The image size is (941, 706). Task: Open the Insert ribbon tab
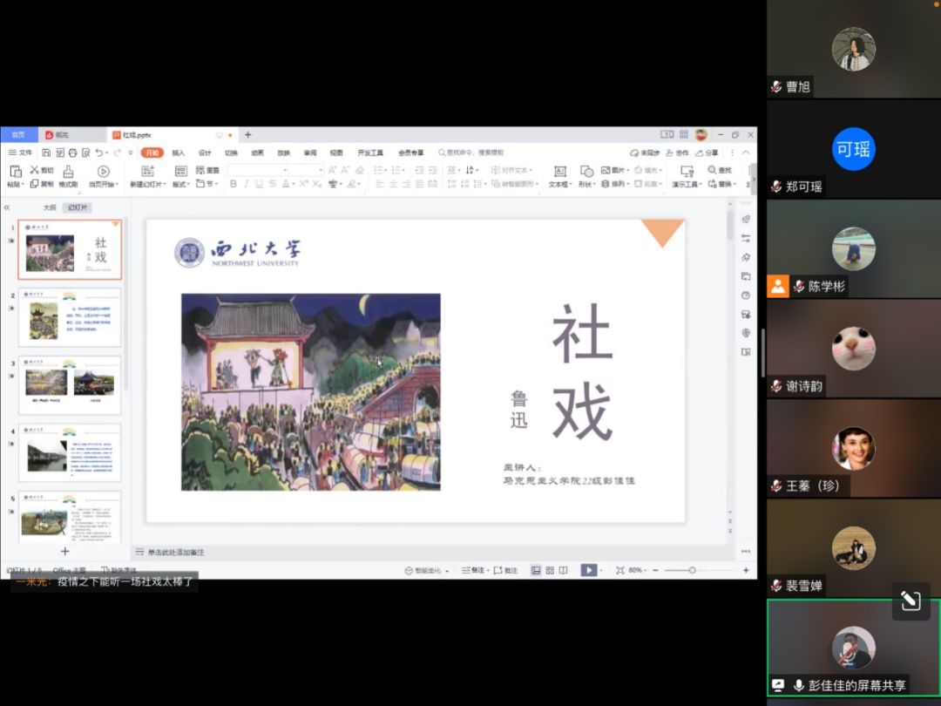pos(178,153)
